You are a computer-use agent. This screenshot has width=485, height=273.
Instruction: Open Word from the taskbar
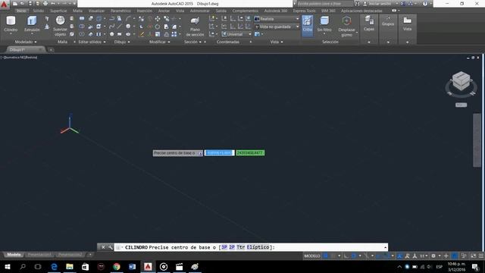pyautogui.click(x=132, y=266)
